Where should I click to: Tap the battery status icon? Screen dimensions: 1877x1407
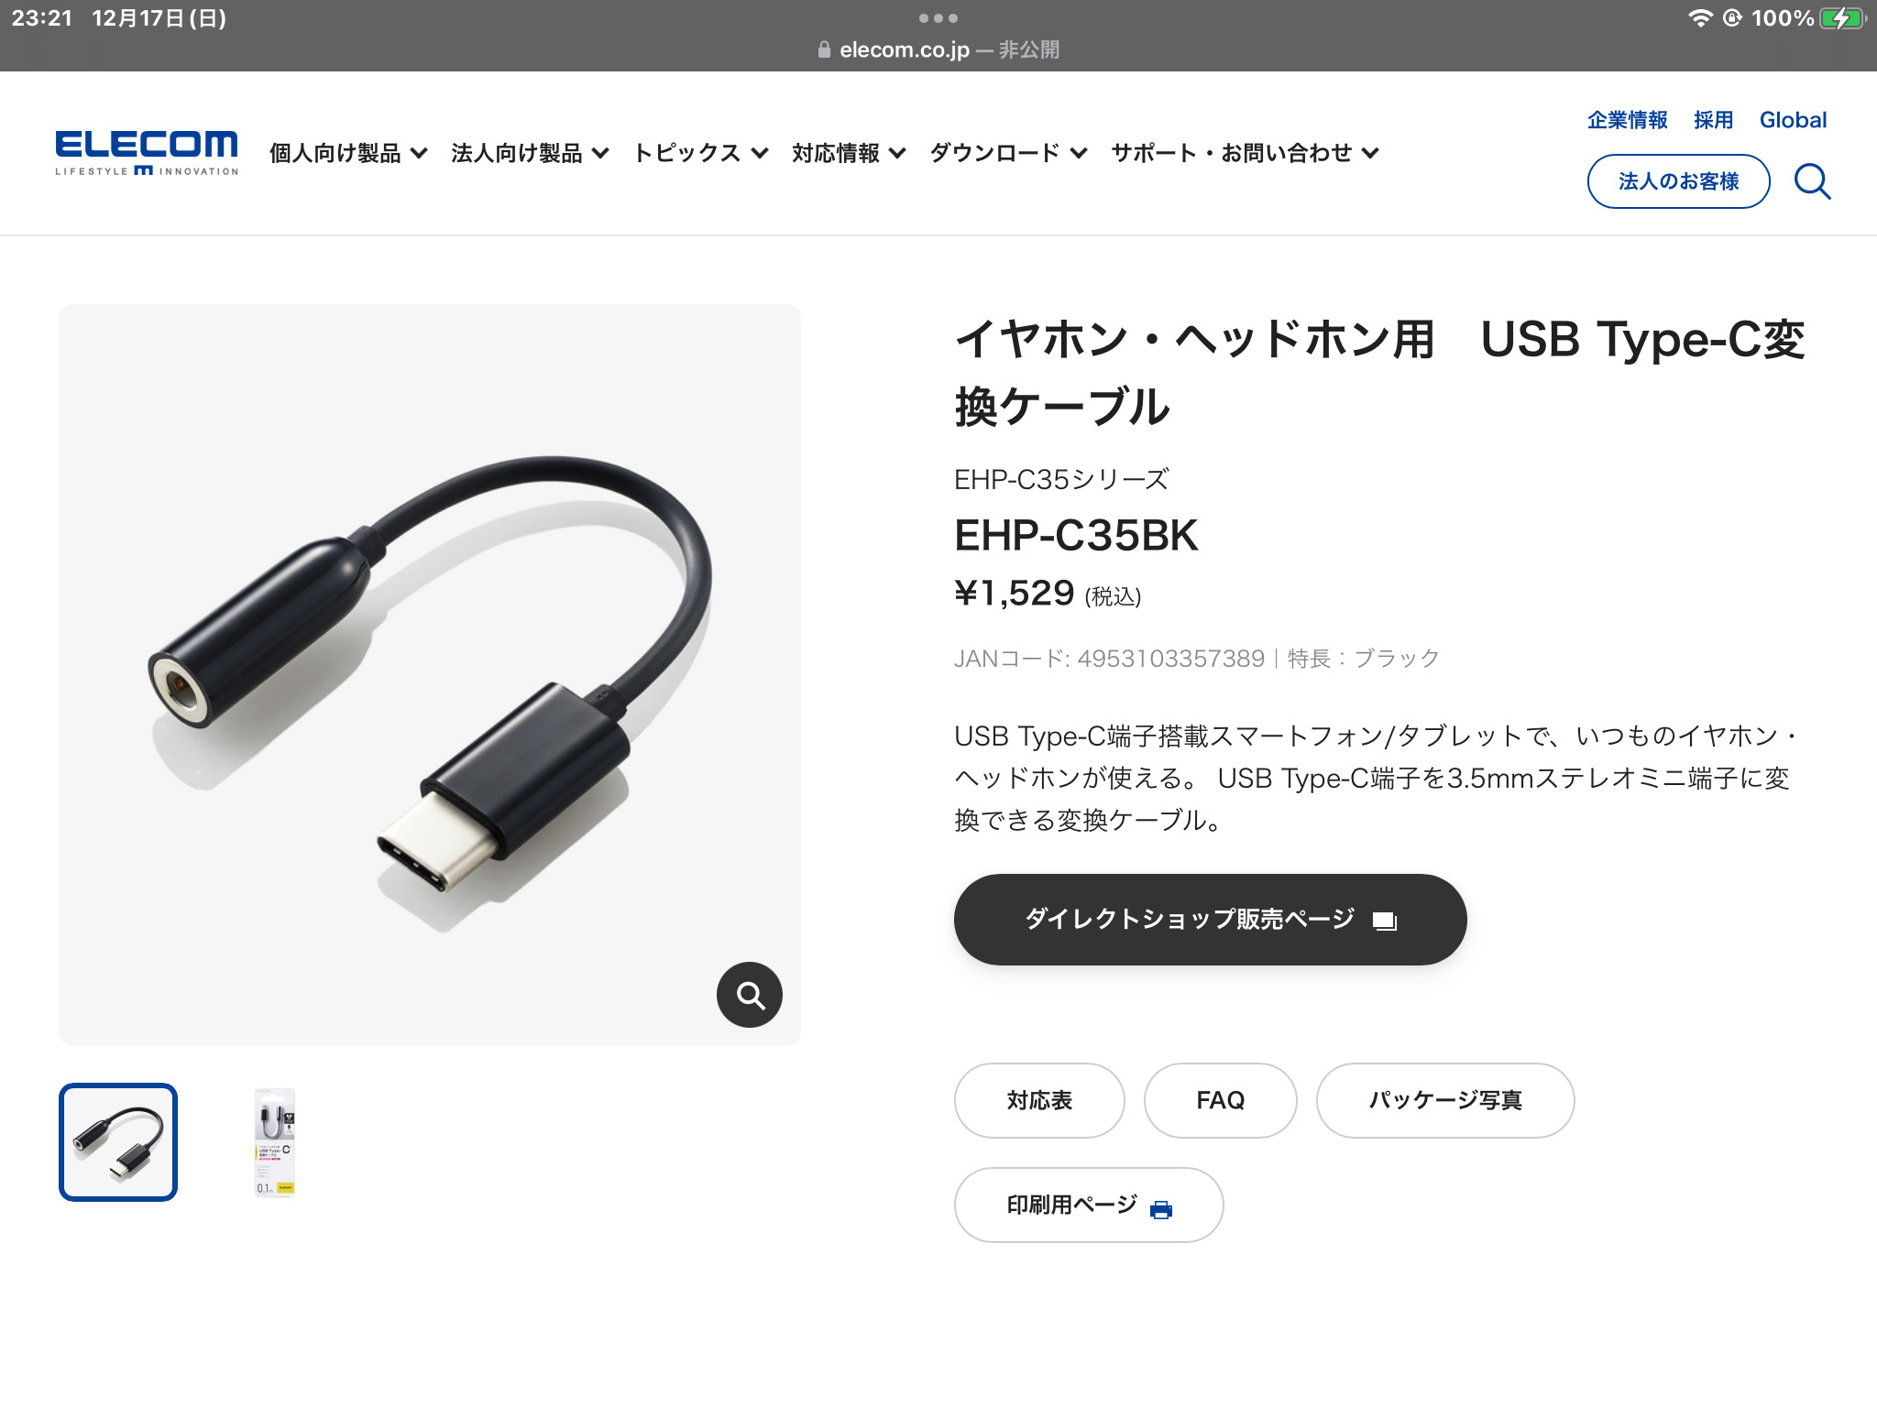tap(1843, 18)
